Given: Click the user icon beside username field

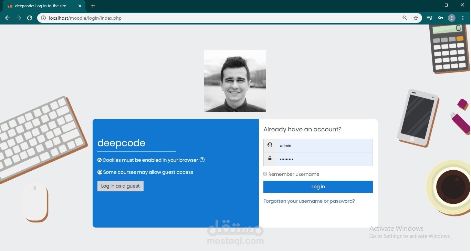Looking at the screenshot, I should coord(270,145).
